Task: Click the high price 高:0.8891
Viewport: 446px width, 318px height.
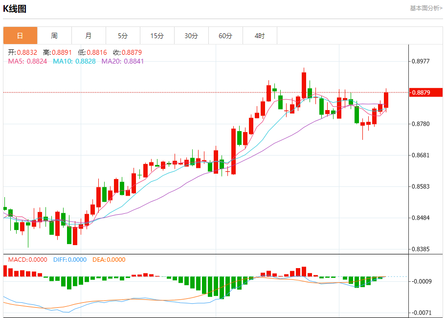Action: point(57,52)
